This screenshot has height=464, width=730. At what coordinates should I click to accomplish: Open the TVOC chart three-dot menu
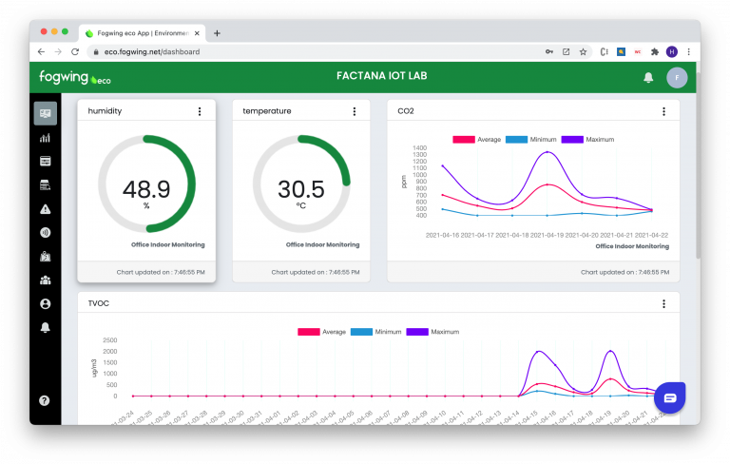tap(663, 304)
